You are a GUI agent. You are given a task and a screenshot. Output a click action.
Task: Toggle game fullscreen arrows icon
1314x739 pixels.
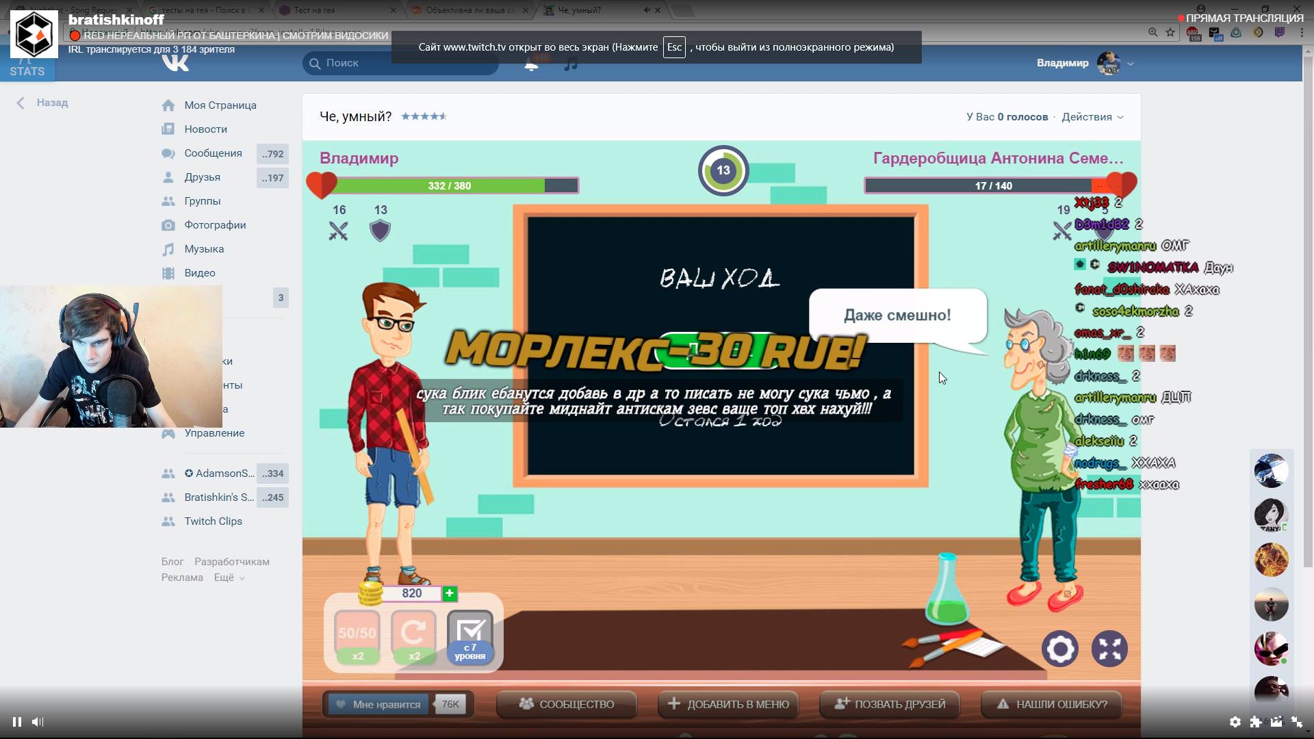tap(1109, 649)
